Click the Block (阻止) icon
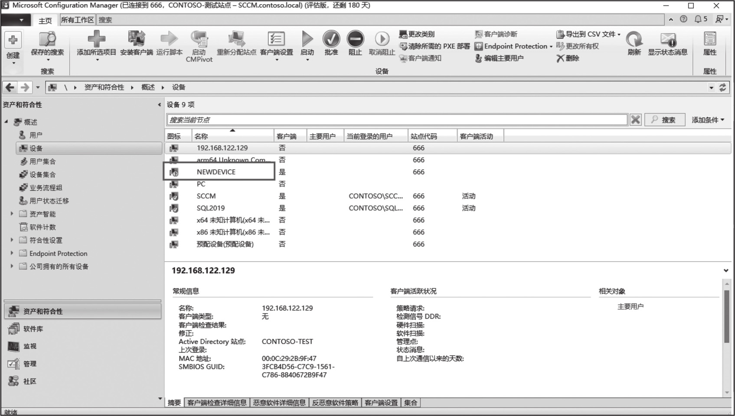The height and width of the screenshot is (416, 735). (355, 39)
